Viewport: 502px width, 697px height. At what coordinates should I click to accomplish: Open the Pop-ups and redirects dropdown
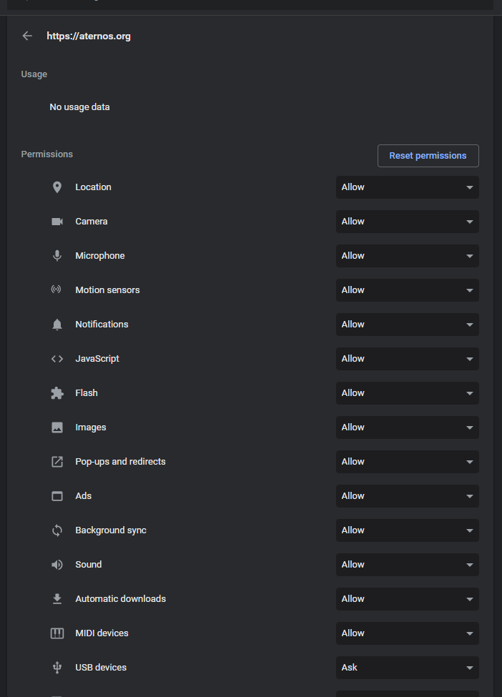[x=408, y=461]
